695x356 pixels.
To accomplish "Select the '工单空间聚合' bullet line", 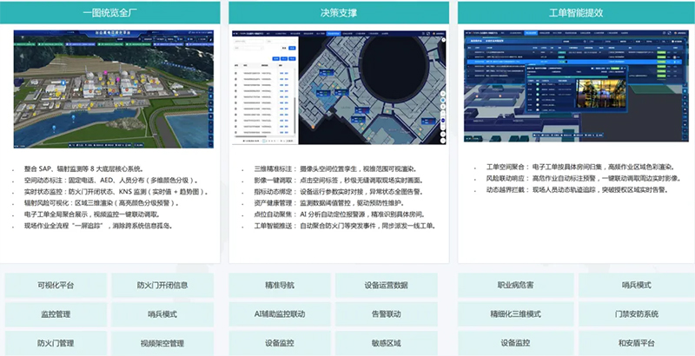I will (580, 167).
